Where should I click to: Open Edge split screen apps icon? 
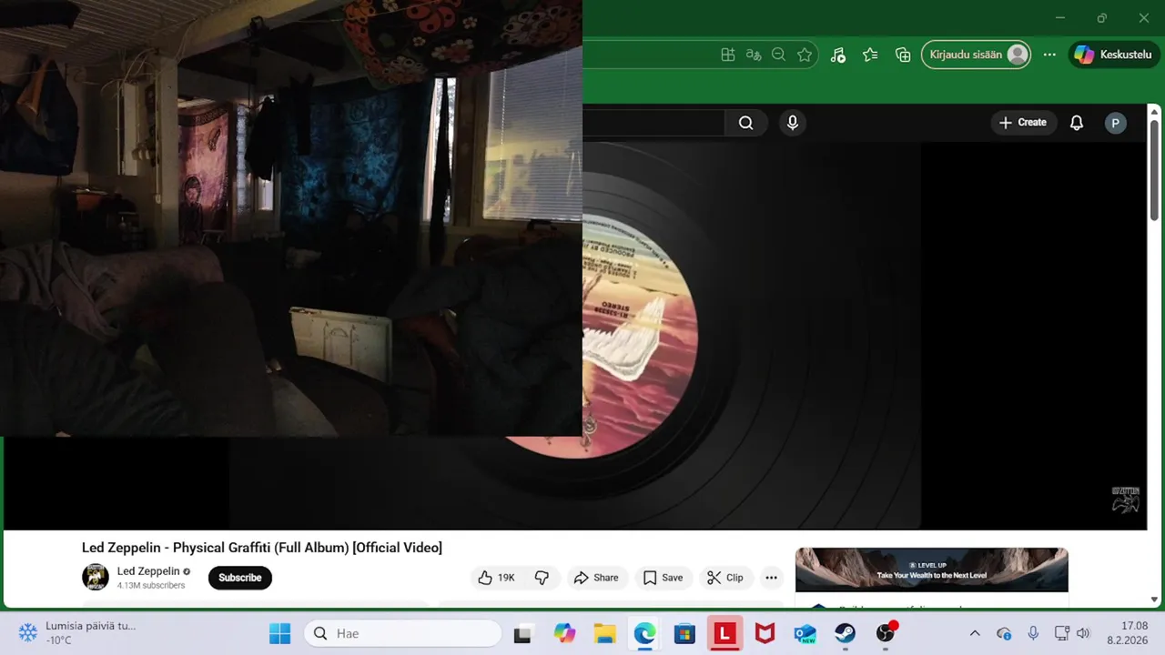point(728,55)
